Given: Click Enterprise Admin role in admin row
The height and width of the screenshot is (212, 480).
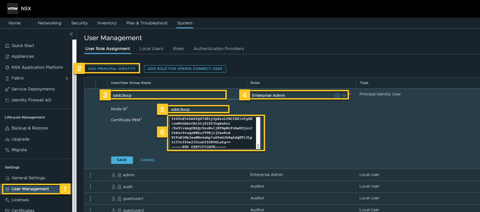Looking at the screenshot, I should pyautogui.click(x=267, y=175).
